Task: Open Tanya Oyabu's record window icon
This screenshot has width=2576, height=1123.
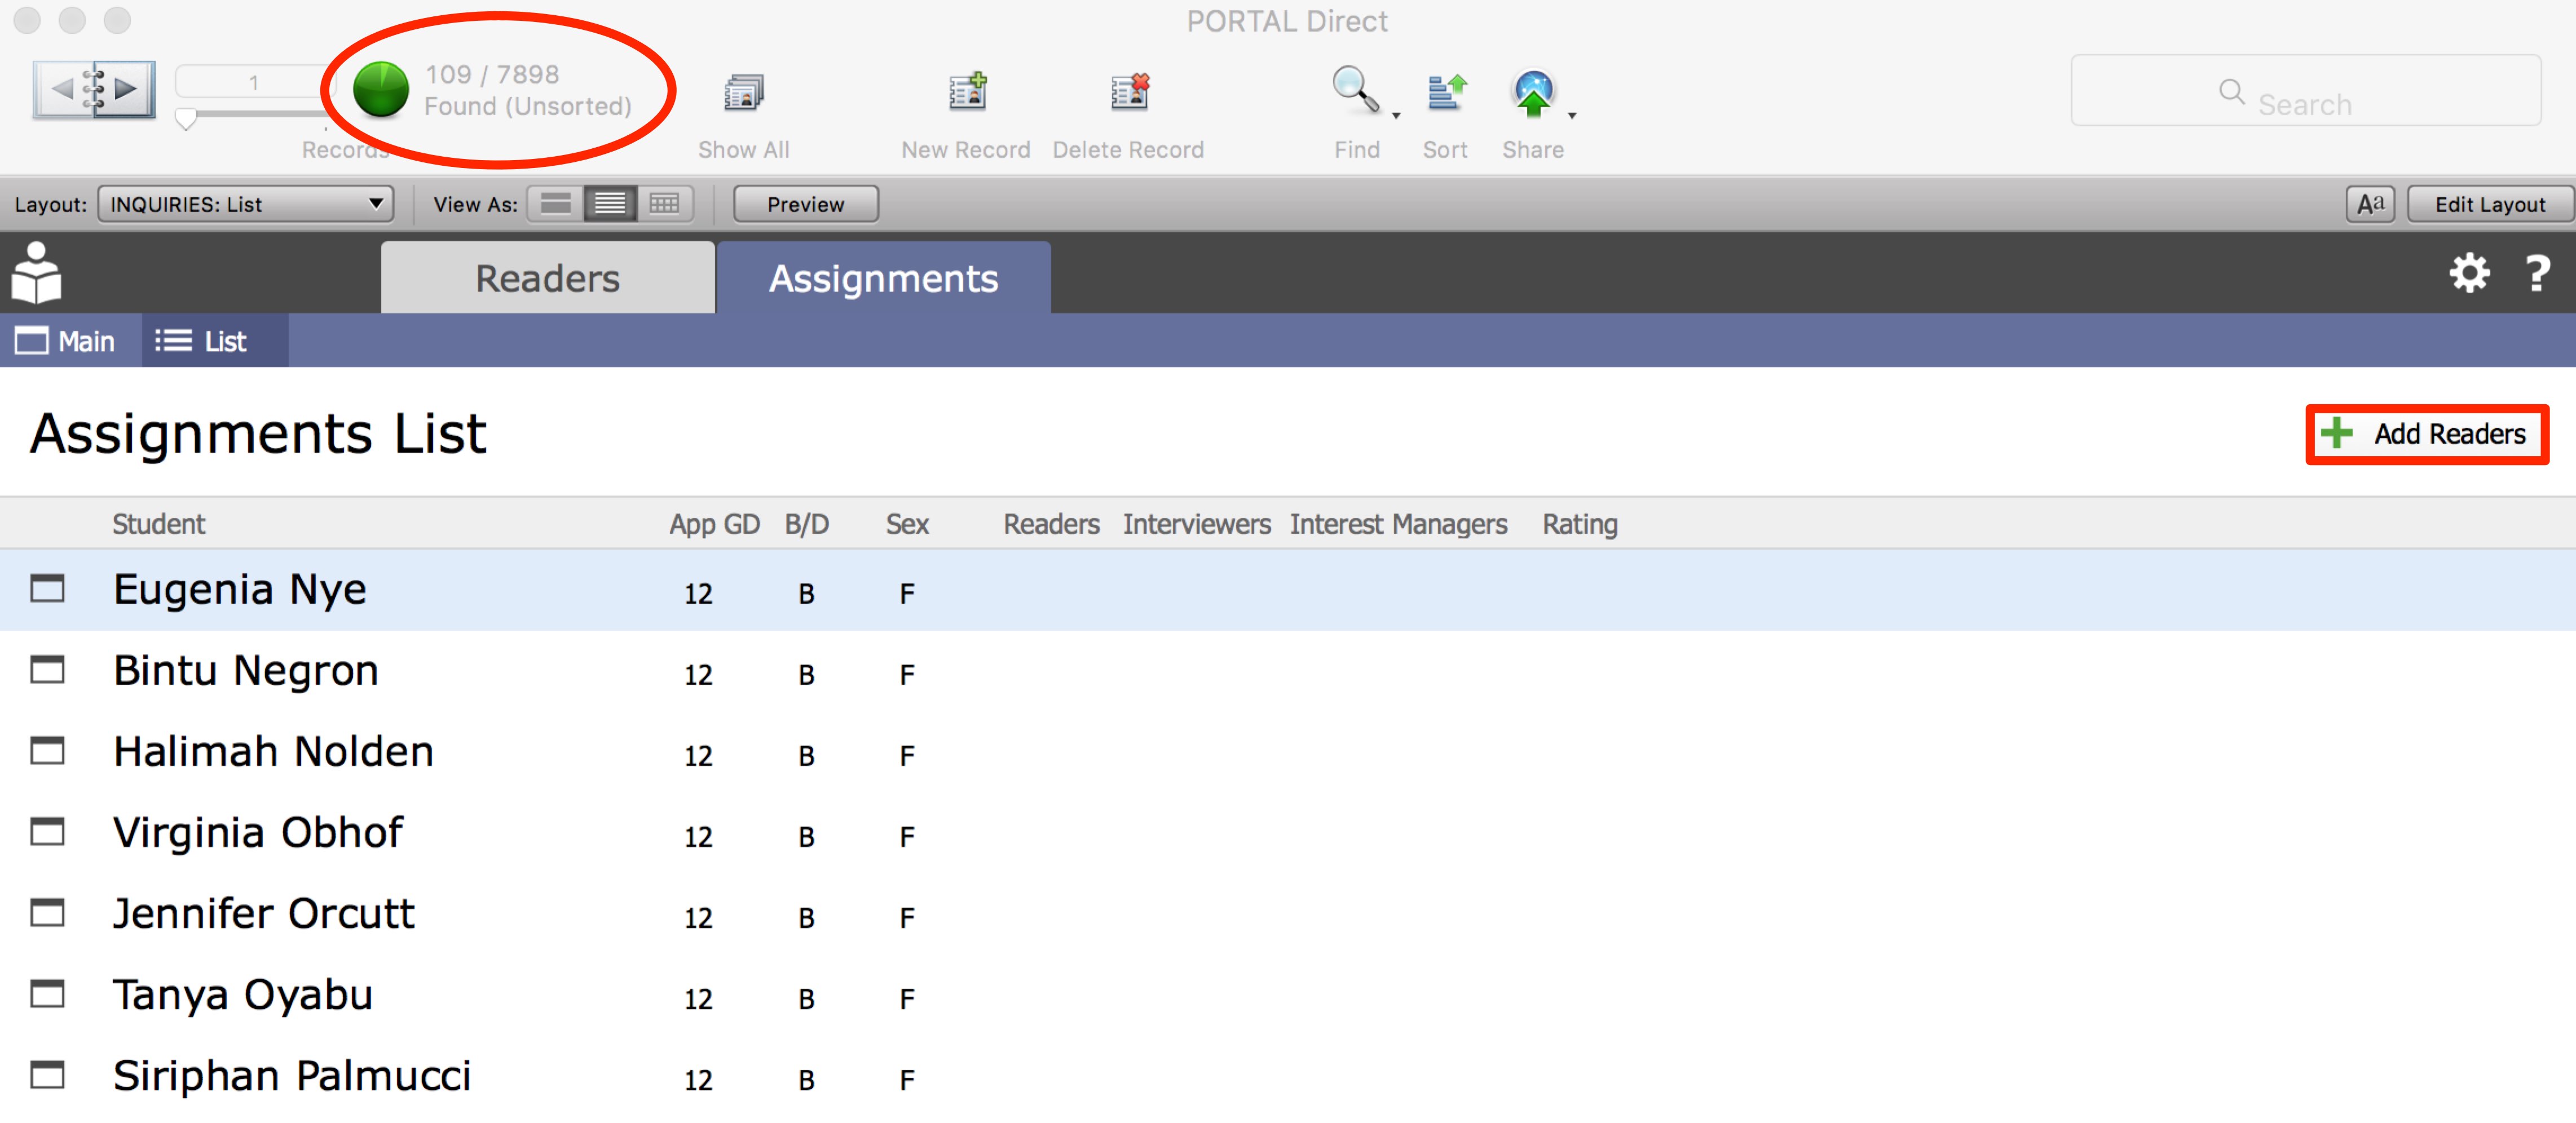Action: tap(47, 994)
